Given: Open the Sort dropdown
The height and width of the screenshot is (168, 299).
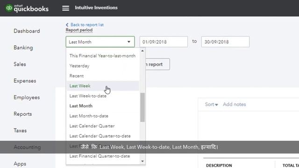Looking at the screenshot, I should 211,105.
